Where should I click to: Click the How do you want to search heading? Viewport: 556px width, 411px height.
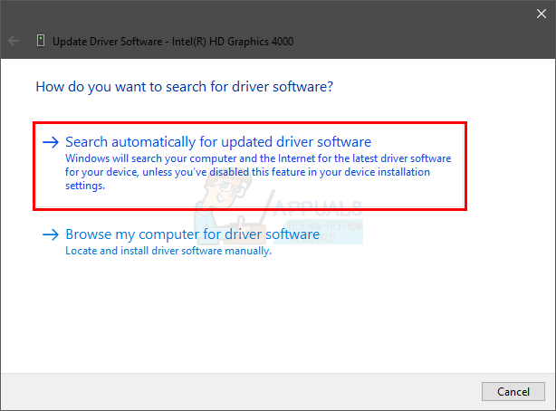pyautogui.click(x=185, y=87)
